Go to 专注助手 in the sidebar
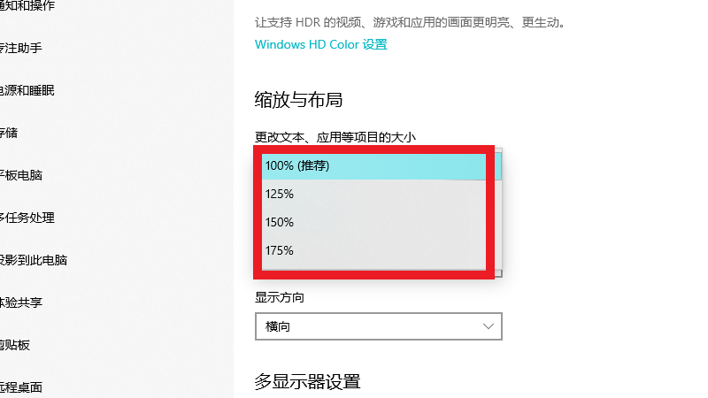 (21, 48)
